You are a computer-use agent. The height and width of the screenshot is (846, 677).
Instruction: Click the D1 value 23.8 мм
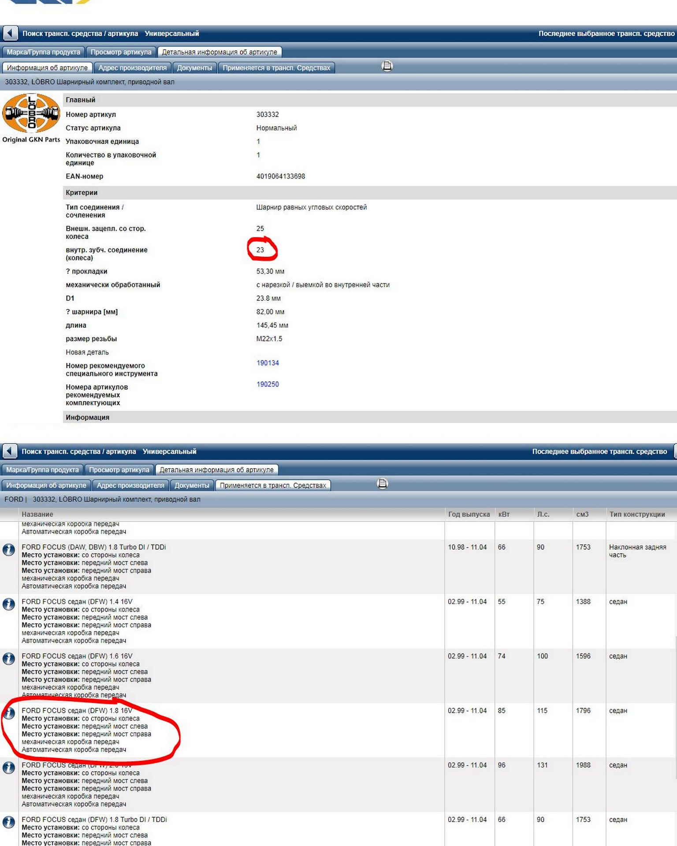[x=268, y=298]
